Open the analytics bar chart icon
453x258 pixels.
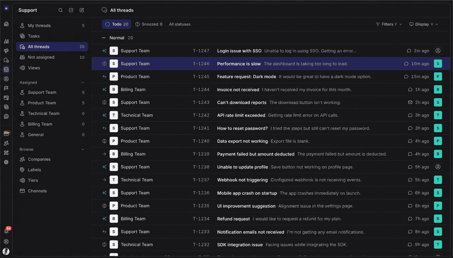[x=6, y=41]
